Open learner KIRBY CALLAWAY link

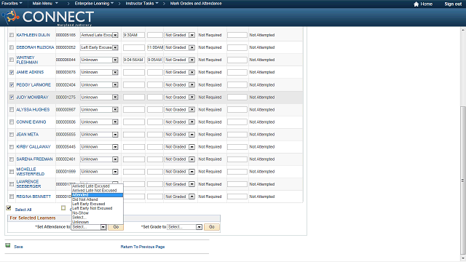click(x=33, y=147)
